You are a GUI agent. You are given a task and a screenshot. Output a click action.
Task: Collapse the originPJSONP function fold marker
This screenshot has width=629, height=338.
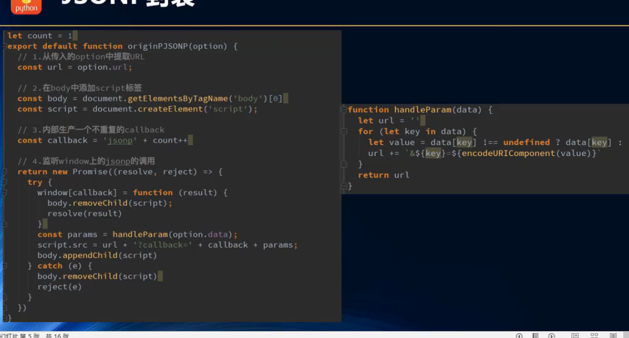pyautogui.click(x=5, y=46)
